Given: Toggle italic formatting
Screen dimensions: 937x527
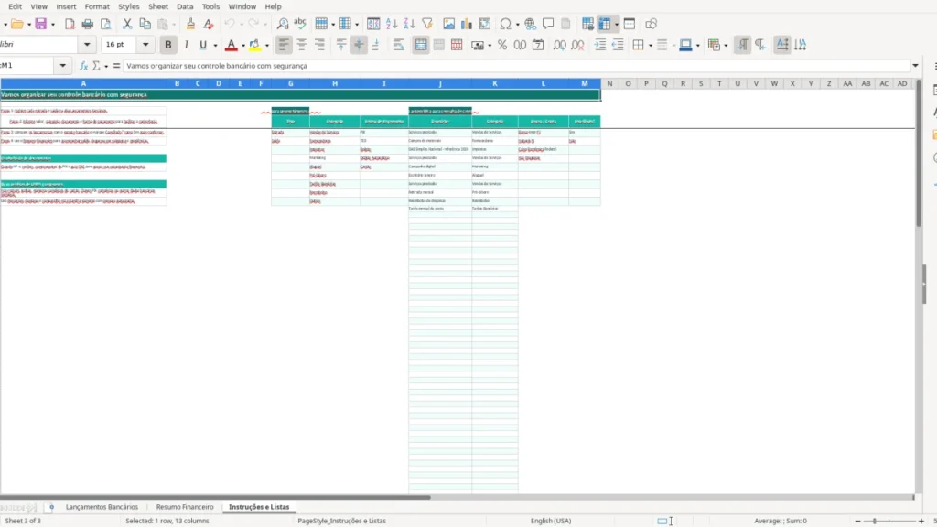Looking at the screenshot, I should (186, 45).
